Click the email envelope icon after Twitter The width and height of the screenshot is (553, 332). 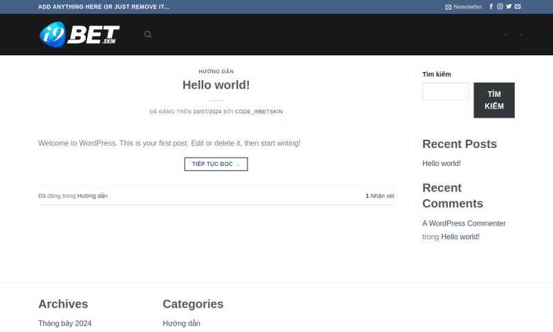tap(518, 7)
